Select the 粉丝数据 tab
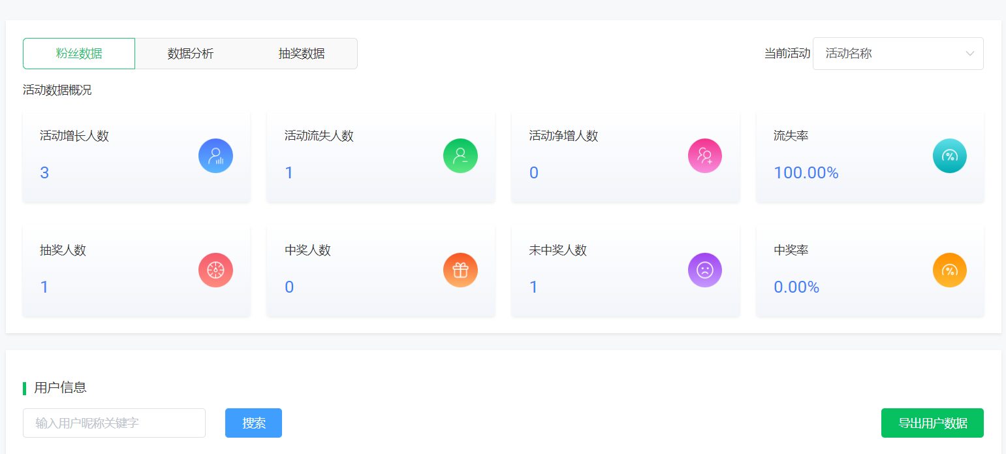The height and width of the screenshot is (454, 1006). pos(79,53)
